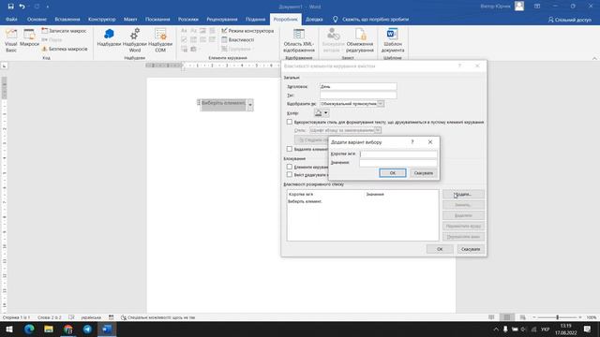Open Customize Quick Access Toolbar arrow

[x=48, y=7]
